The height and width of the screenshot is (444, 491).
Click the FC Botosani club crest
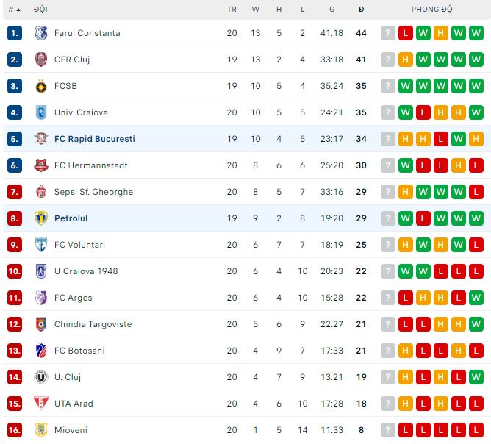[40, 351]
